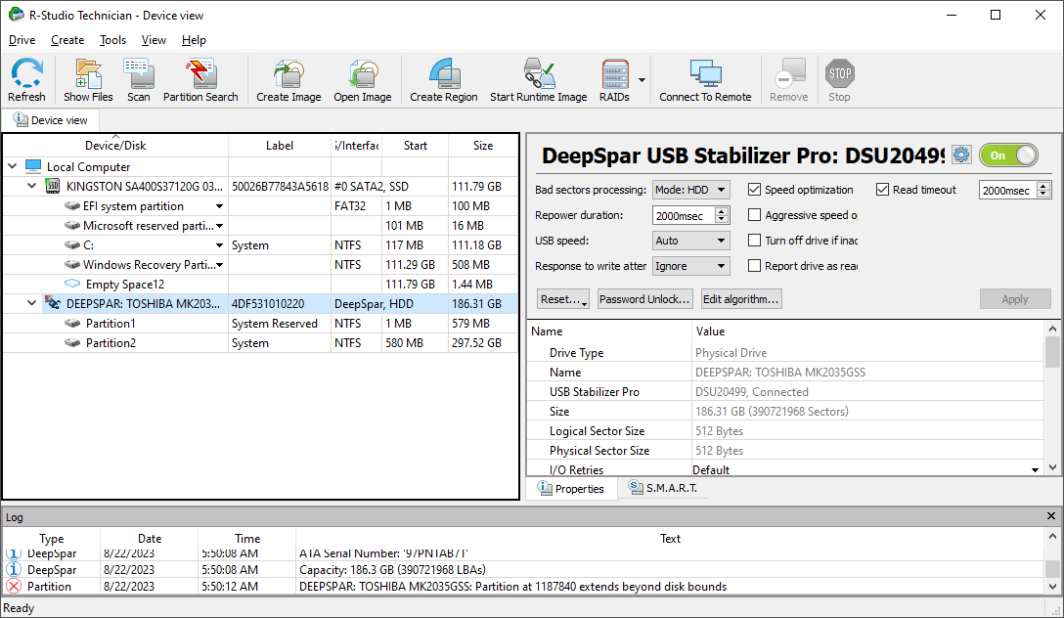Open the View menu

[154, 40]
